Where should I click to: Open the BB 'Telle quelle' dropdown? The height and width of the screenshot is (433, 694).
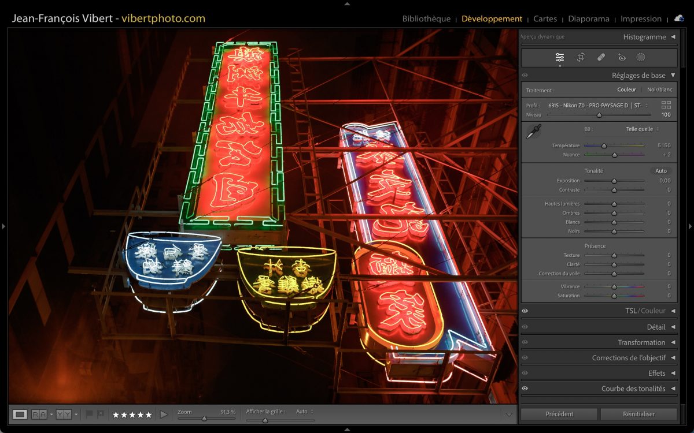pyautogui.click(x=642, y=129)
